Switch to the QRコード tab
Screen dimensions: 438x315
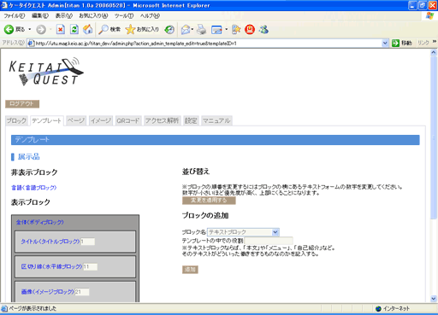128,120
